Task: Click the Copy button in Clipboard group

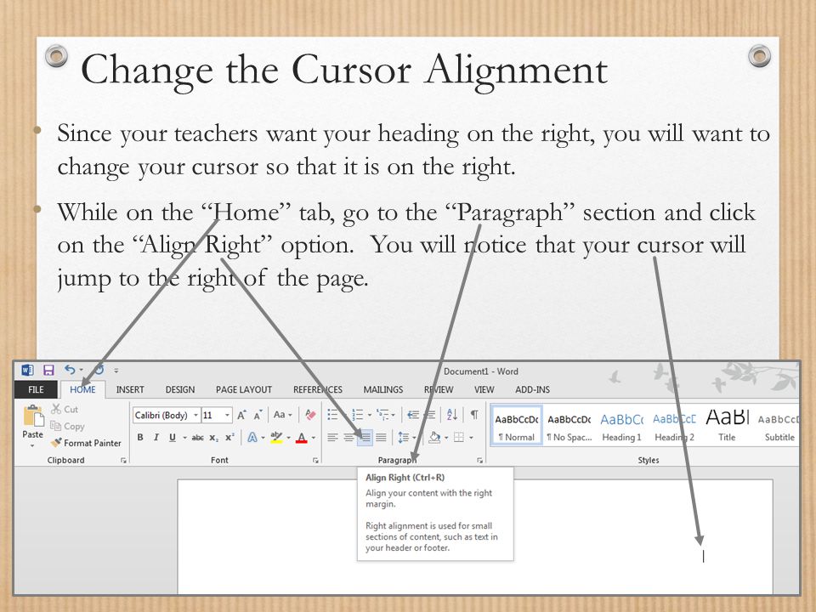Action: click(67, 426)
